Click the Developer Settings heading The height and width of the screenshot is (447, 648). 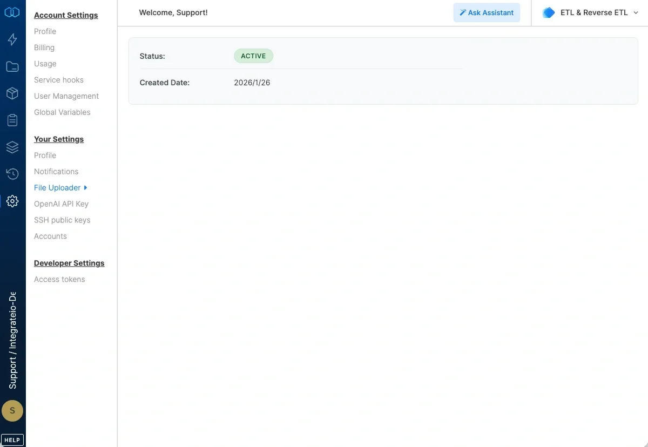[x=69, y=263]
